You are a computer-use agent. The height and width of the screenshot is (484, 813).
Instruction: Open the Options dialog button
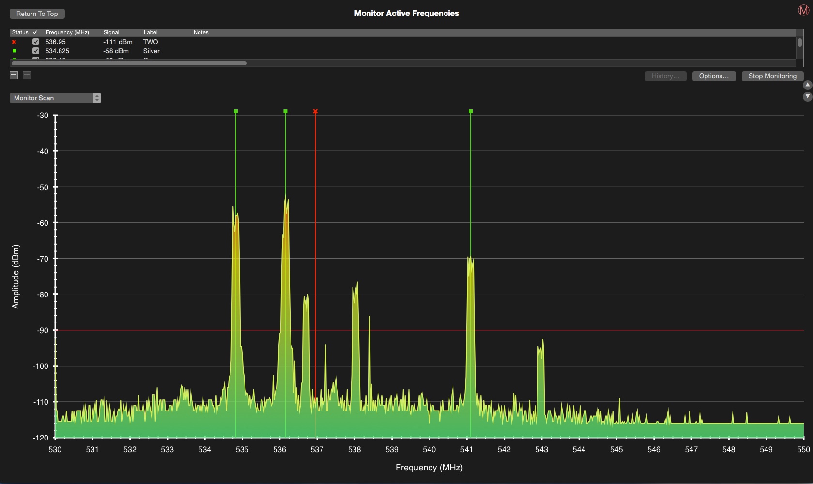tap(714, 76)
